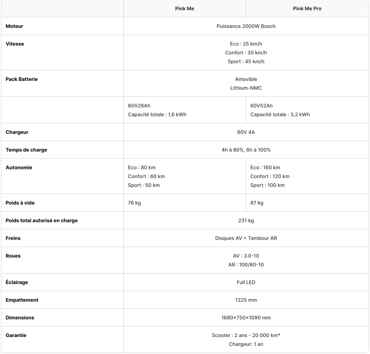Select the Moteur row label
This screenshot has width=370, height=354.
[14, 26]
